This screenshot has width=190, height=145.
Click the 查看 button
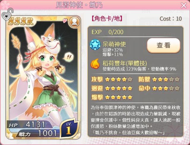164,45
